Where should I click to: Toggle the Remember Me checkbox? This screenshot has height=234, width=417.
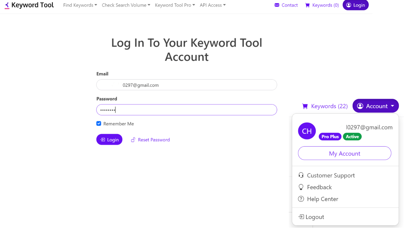(99, 124)
